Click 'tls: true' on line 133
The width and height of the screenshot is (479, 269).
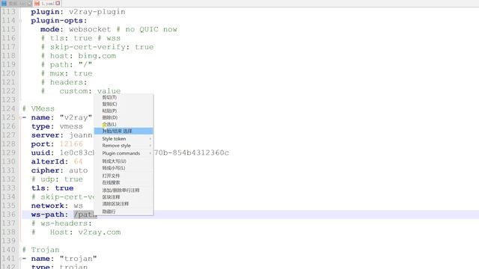pyautogui.click(x=52, y=188)
